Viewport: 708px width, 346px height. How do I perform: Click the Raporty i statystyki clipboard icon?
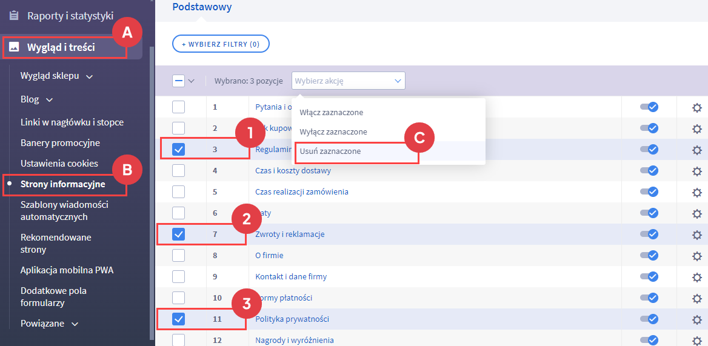pos(14,16)
